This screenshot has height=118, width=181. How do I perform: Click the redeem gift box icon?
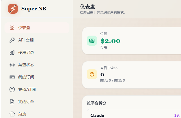[12, 114]
